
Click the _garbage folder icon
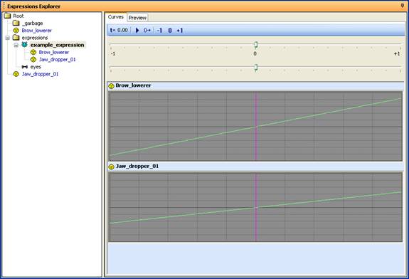click(16, 23)
